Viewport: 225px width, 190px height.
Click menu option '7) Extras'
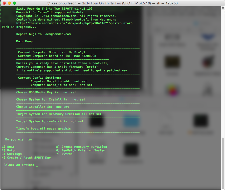point(64,154)
